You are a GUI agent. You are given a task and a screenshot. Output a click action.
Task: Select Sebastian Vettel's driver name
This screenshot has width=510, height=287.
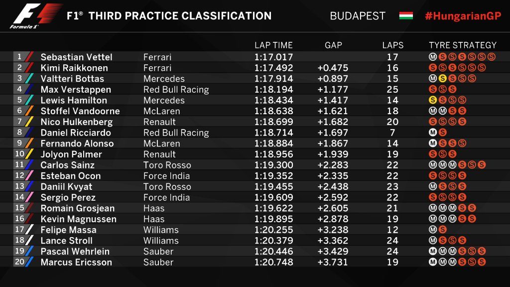pos(76,57)
